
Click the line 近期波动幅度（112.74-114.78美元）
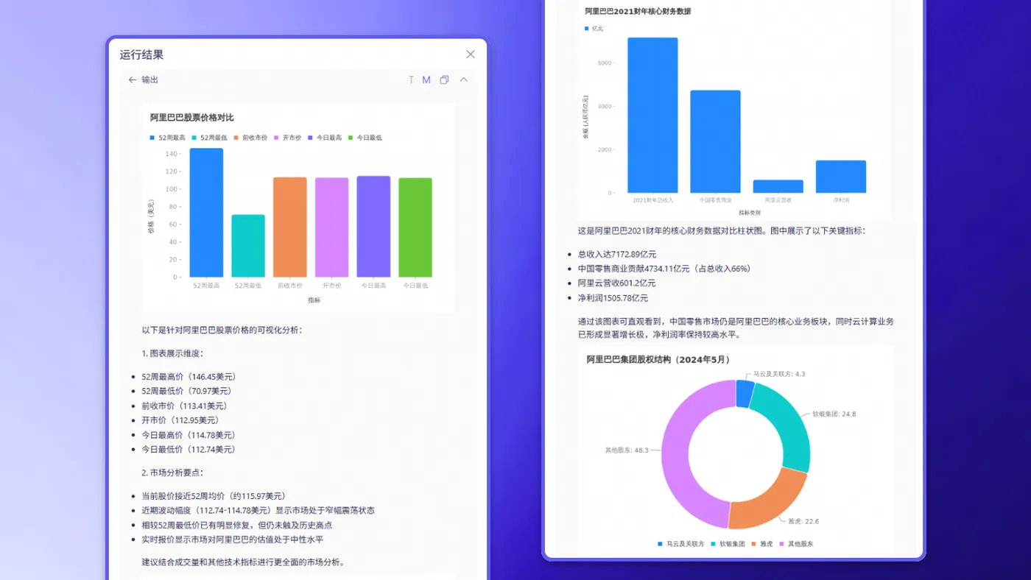(258, 510)
